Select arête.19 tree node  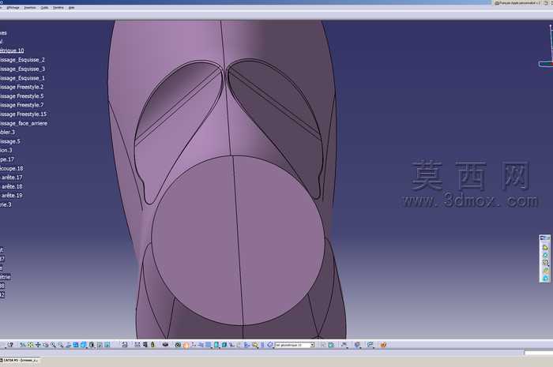[x=11, y=196]
